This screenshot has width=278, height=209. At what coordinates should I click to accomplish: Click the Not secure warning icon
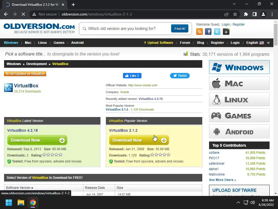coord(34,14)
